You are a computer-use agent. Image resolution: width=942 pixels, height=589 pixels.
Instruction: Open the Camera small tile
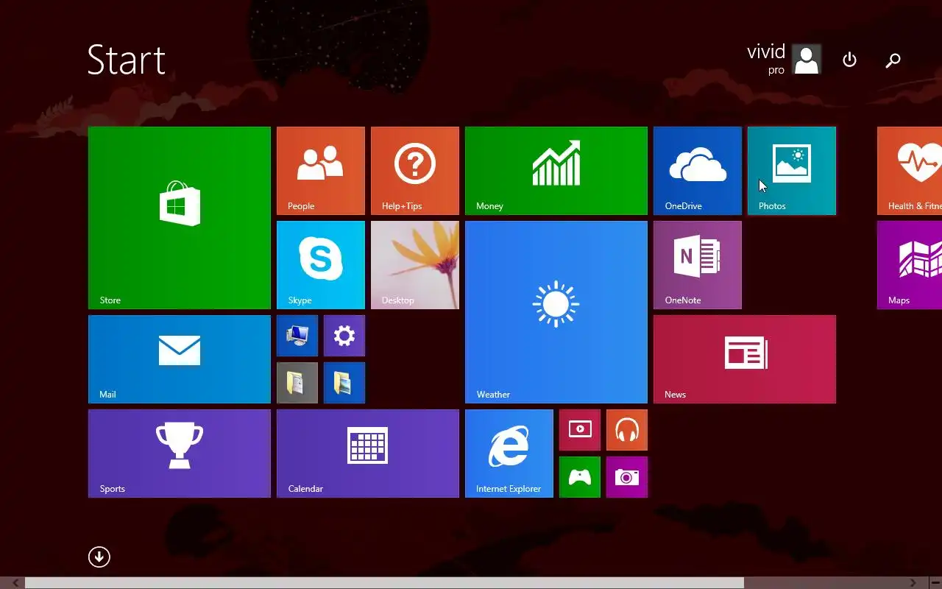click(627, 477)
